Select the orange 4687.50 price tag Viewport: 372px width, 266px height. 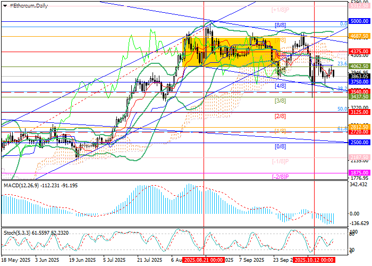(359, 37)
